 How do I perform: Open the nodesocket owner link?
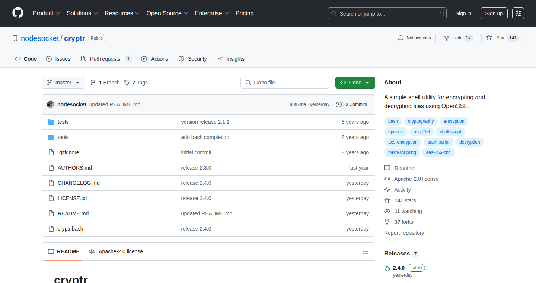tap(40, 38)
